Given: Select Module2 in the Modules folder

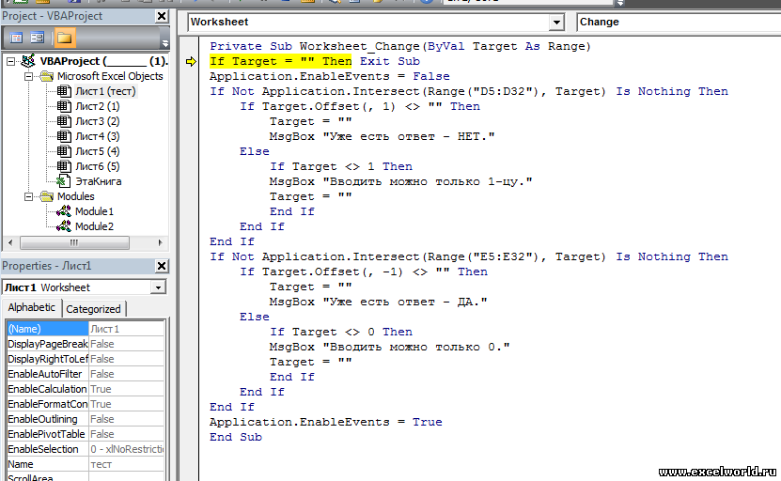Looking at the screenshot, I should [94, 226].
